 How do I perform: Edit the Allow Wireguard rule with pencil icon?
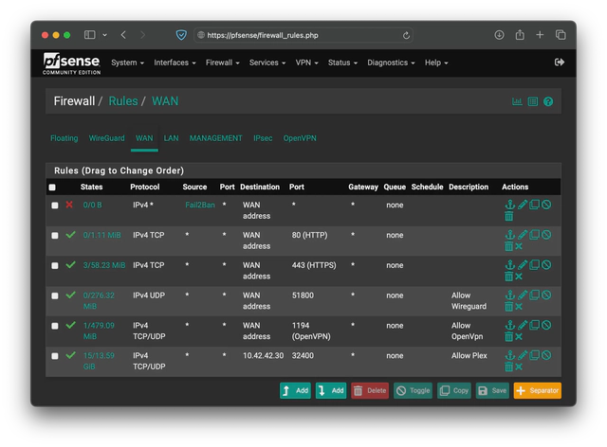pyautogui.click(x=521, y=295)
